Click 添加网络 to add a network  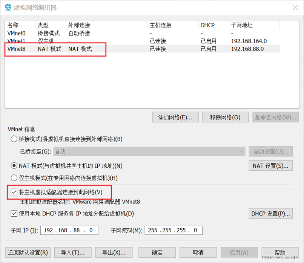(175, 117)
